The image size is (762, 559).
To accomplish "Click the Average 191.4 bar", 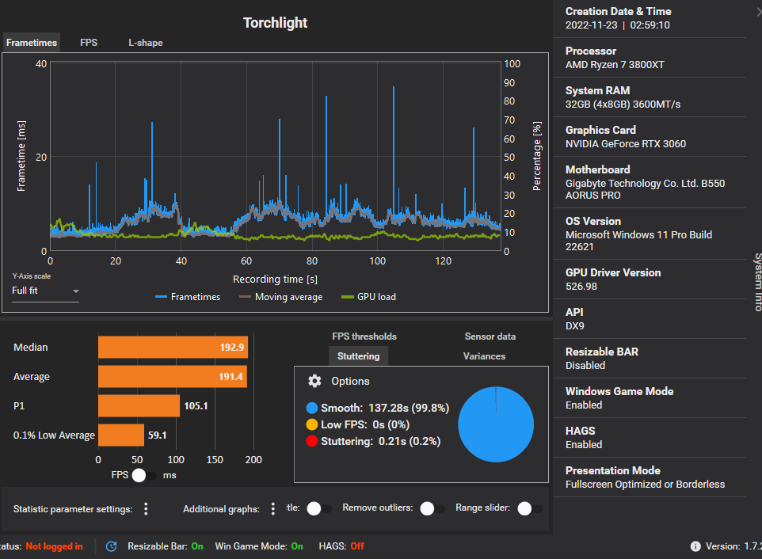I will point(173,376).
